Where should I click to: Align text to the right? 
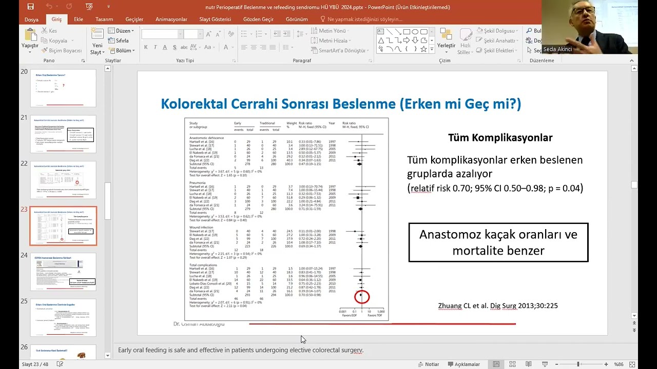tap(263, 47)
